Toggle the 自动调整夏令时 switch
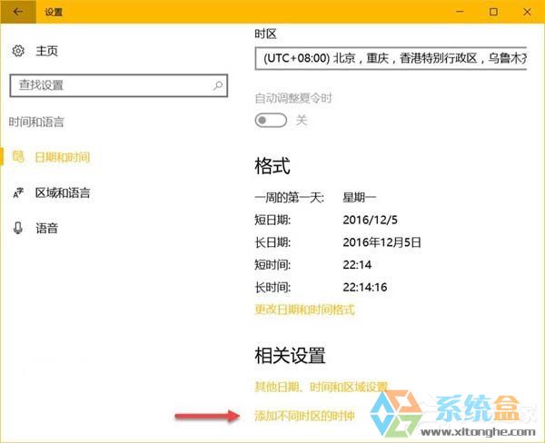Screen dimensions: 545x443 (271, 121)
